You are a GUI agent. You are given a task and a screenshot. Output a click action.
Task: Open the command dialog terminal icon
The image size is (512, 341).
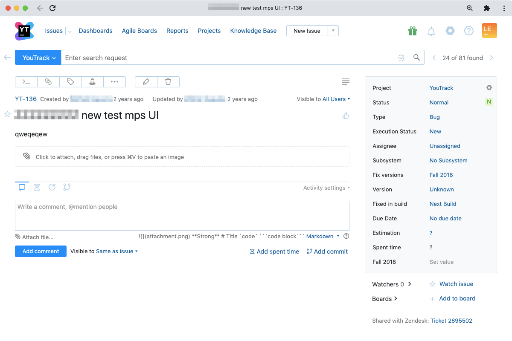26,81
